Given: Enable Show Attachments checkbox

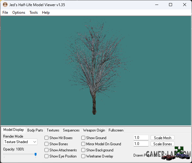Looking at the screenshot, I should point(46,150).
